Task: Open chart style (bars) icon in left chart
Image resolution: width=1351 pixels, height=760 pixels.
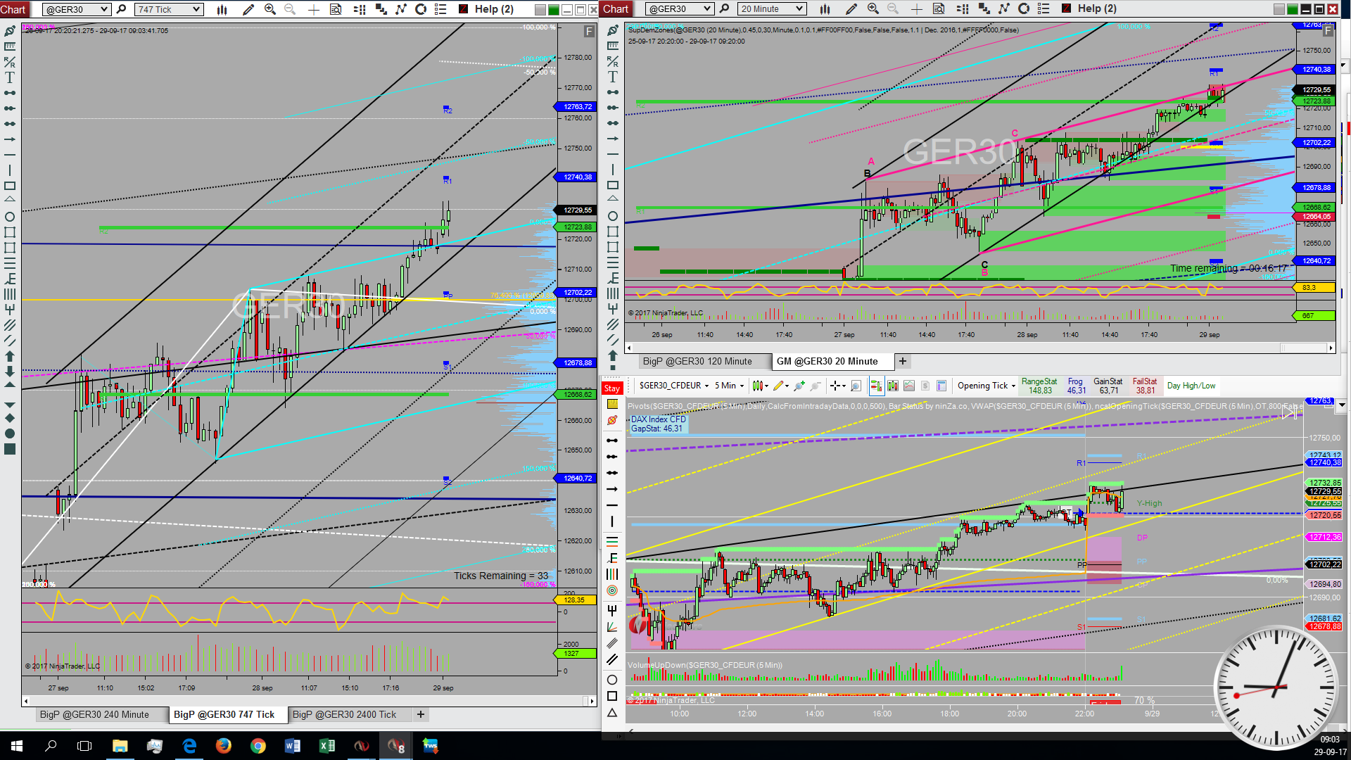Action: (222, 9)
